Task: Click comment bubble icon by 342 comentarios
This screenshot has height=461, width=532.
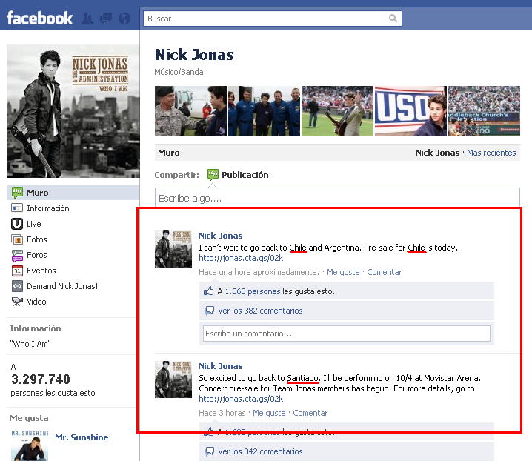Action: (210, 451)
